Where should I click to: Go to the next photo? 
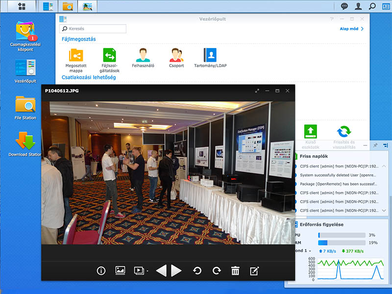click(177, 270)
